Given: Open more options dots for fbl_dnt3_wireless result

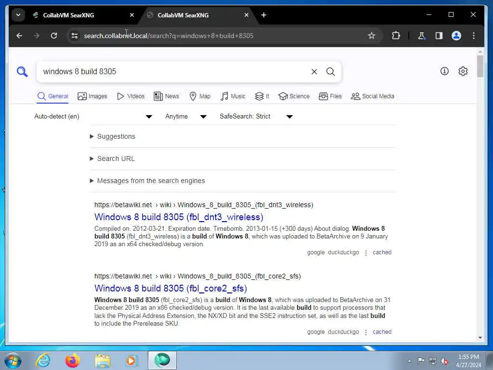Looking at the screenshot, I should pyautogui.click(x=366, y=252).
